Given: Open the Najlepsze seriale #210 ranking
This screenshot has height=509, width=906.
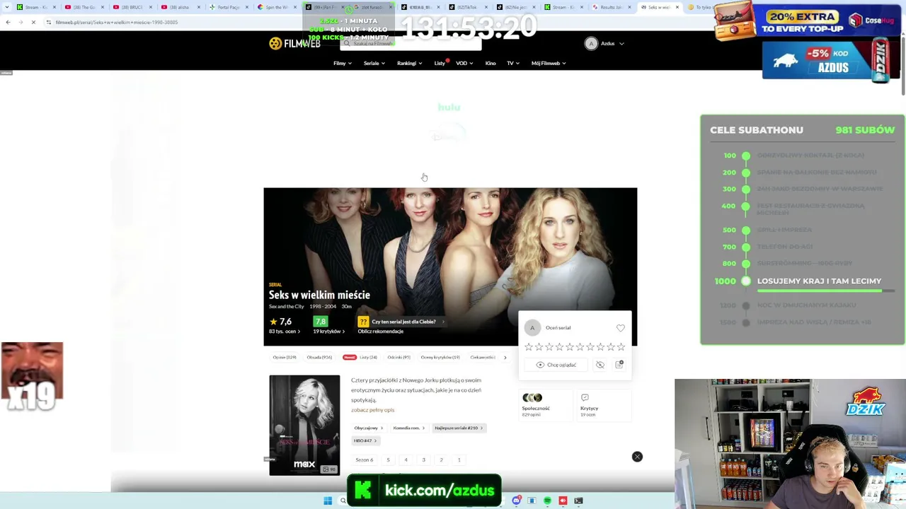Looking at the screenshot, I should click(x=459, y=428).
